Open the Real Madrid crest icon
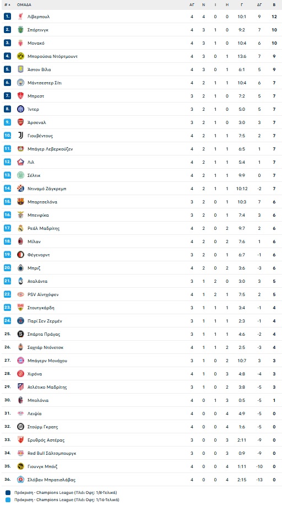This screenshot has height=505, width=282. pyautogui.click(x=20, y=228)
